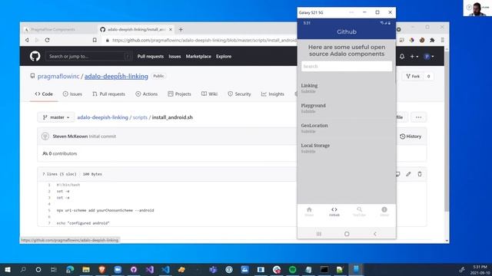Open GitHub Desktop from the taskbar
The width and height of the screenshot is (492, 276).
click(x=134, y=269)
